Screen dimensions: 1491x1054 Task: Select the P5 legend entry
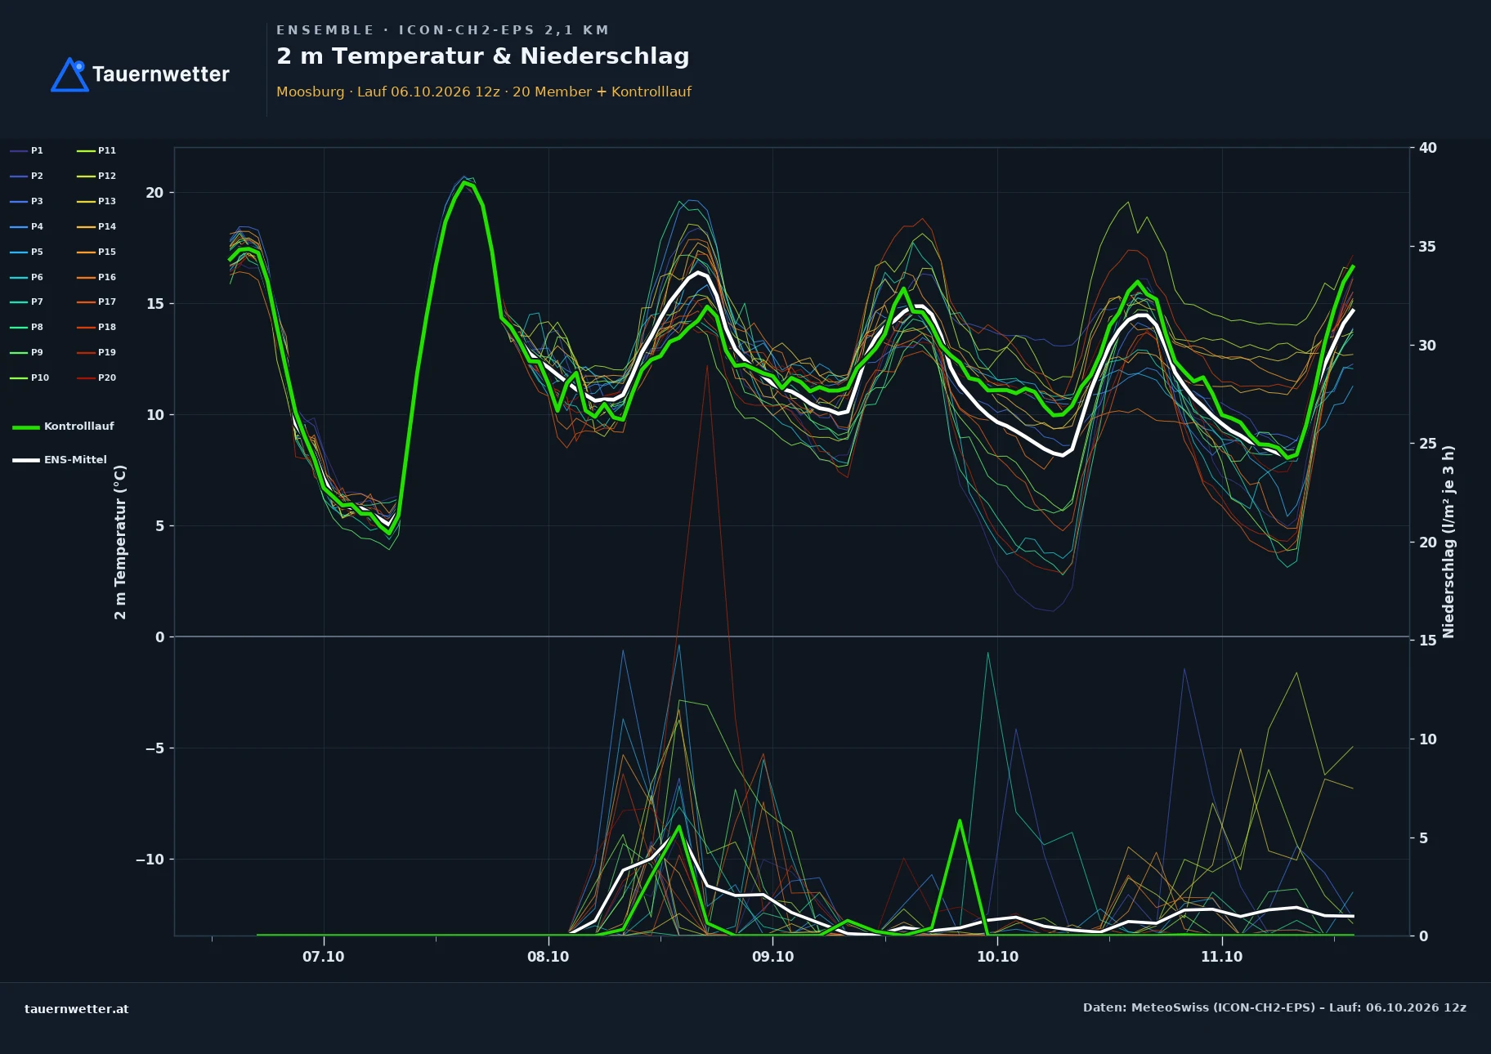(x=27, y=252)
